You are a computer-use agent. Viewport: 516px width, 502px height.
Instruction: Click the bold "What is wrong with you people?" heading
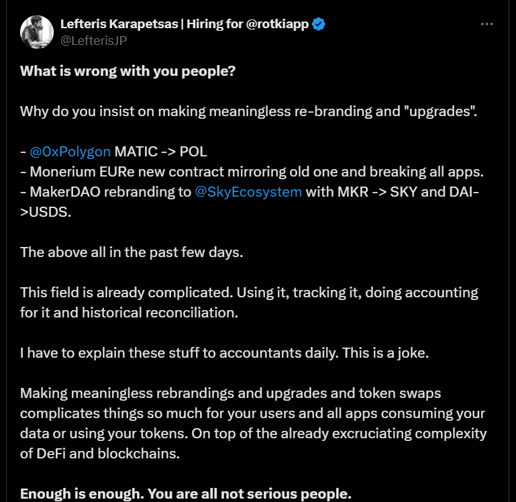click(127, 70)
